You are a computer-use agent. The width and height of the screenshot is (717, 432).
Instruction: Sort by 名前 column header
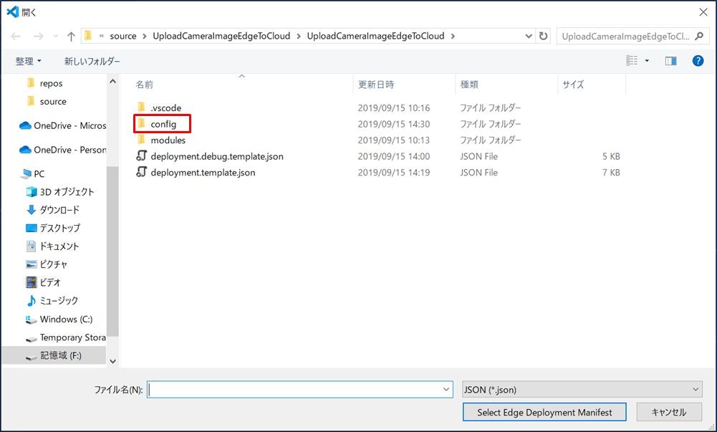[x=145, y=85]
